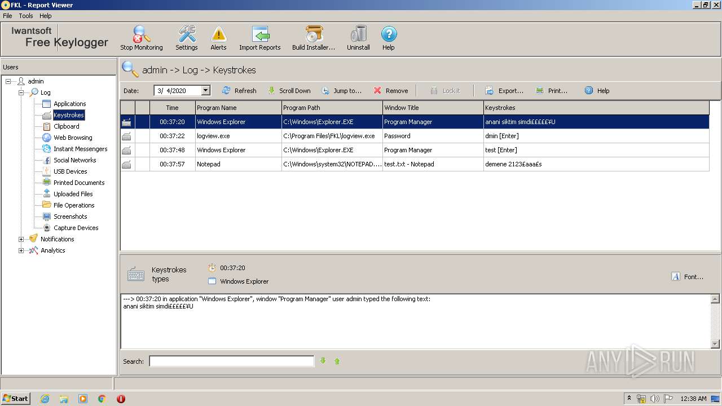This screenshot has width=722, height=406.
Task: Select Keystrokes in the log tree
Action: (x=68, y=115)
